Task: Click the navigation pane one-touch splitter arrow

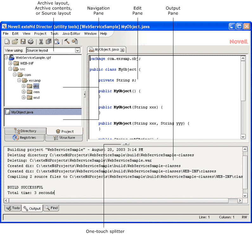Action: point(85,94)
